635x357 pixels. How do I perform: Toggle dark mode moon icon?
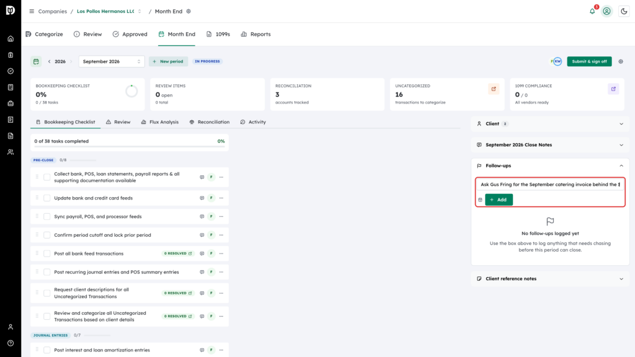tap(624, 11)
